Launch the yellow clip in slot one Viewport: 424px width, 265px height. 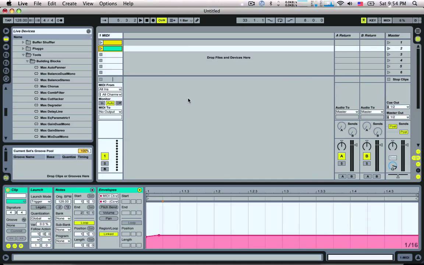click(101, 43)
